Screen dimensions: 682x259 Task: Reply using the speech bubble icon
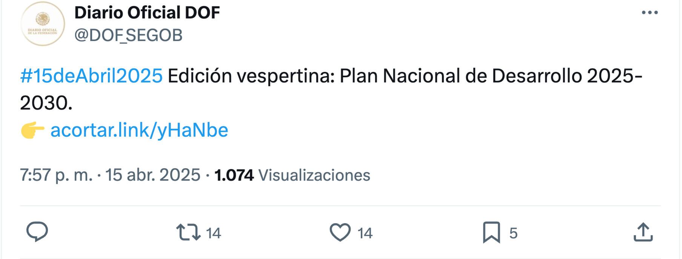pyautogui.click(x=37, y=232)
